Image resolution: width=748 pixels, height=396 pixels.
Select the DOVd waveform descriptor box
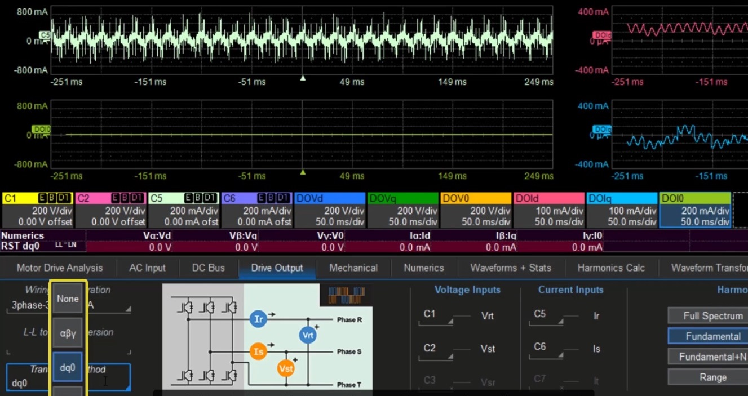330,210
